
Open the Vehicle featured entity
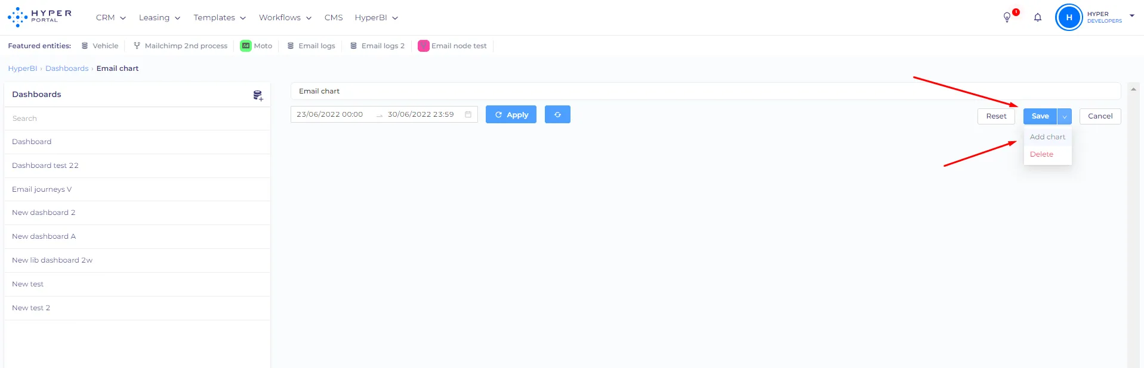(100, 46)
